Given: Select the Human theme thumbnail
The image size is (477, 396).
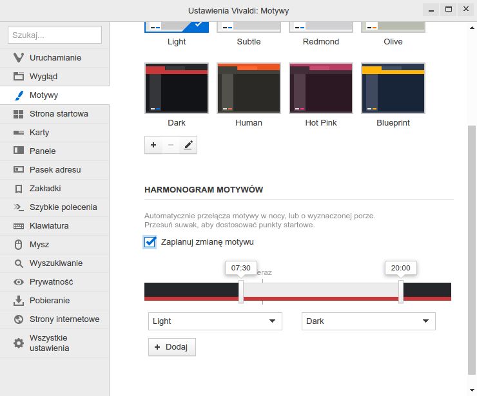Looking at the screenshot, I should [249, 88].
